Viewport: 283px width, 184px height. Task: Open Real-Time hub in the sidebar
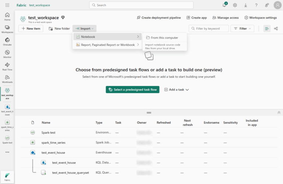pos(7,66)
